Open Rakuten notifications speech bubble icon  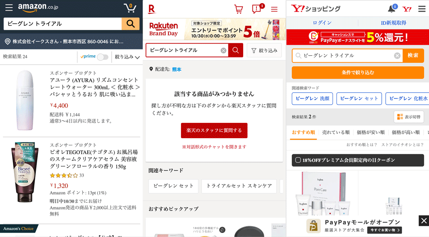[257, 9]
